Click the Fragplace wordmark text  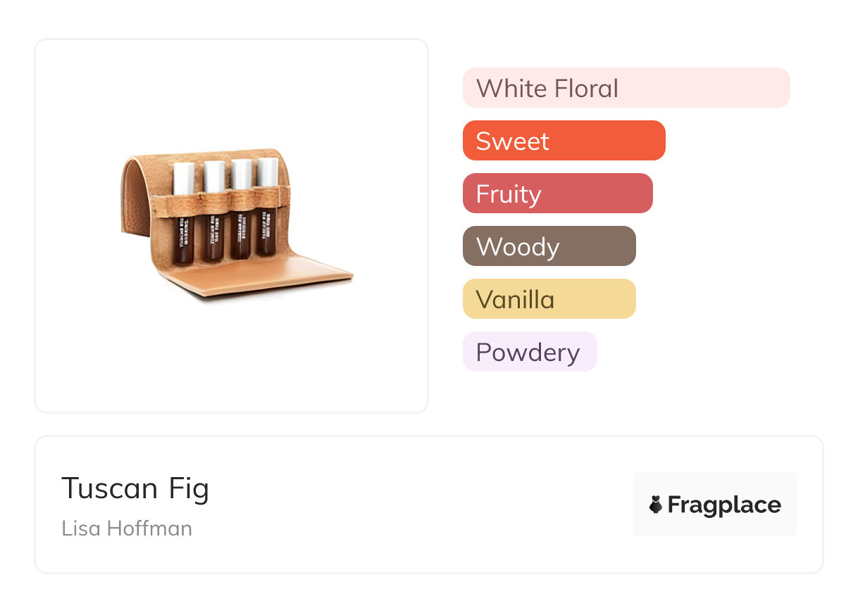pos(724,505)
